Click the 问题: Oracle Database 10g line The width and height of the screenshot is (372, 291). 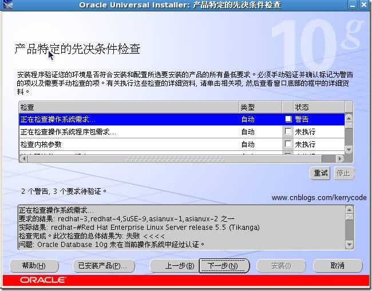(x=112, y=244)
